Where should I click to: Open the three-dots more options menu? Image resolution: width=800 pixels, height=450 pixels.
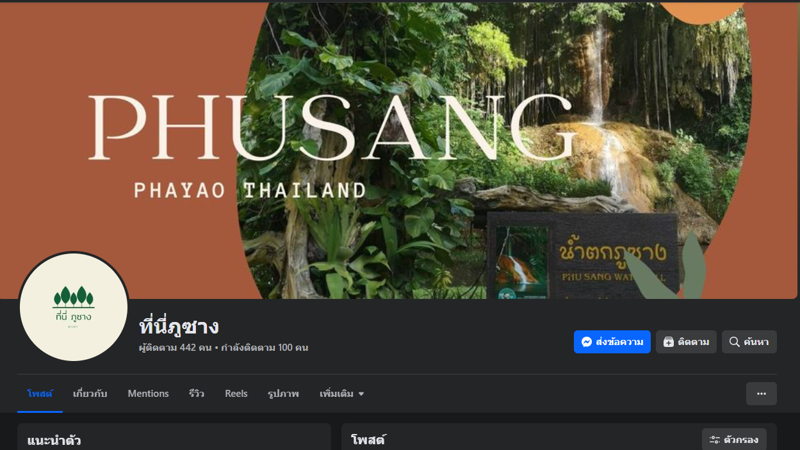[762, 394]
